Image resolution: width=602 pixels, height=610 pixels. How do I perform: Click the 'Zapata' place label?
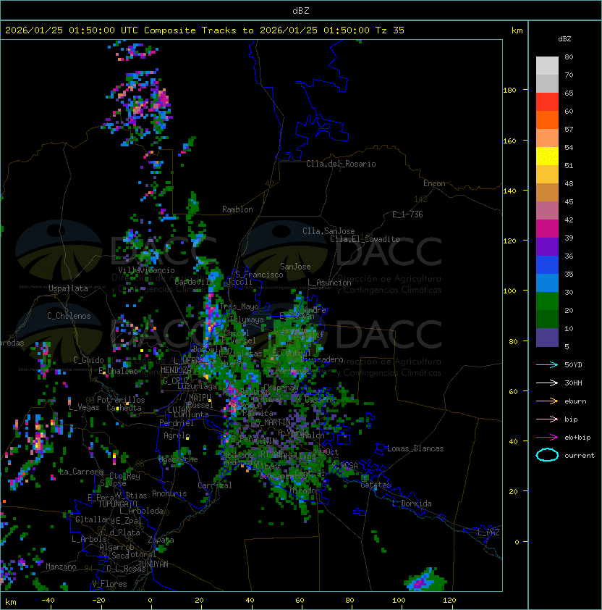161,540
